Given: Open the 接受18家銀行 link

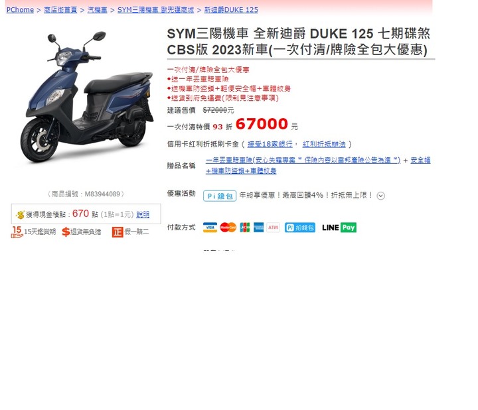Looking at the screenshot, I should click(270, 144).
